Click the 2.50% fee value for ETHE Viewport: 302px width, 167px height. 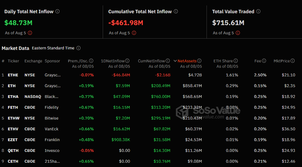pos(260,75)
